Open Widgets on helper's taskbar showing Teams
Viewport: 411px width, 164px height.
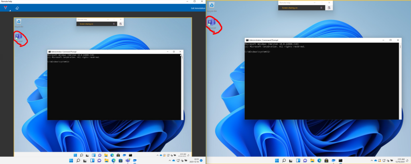92,161
